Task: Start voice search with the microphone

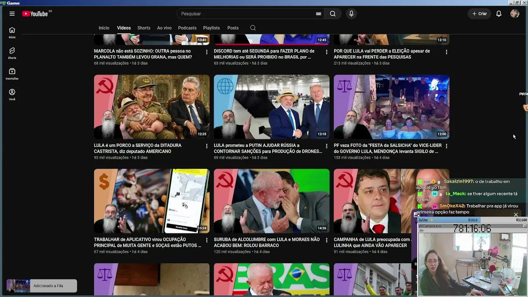Action: (351, 14)
